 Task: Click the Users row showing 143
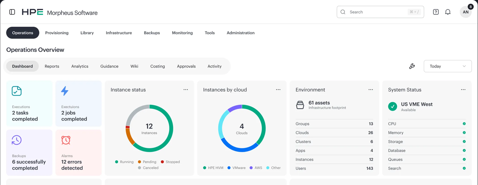pos(334,168)
